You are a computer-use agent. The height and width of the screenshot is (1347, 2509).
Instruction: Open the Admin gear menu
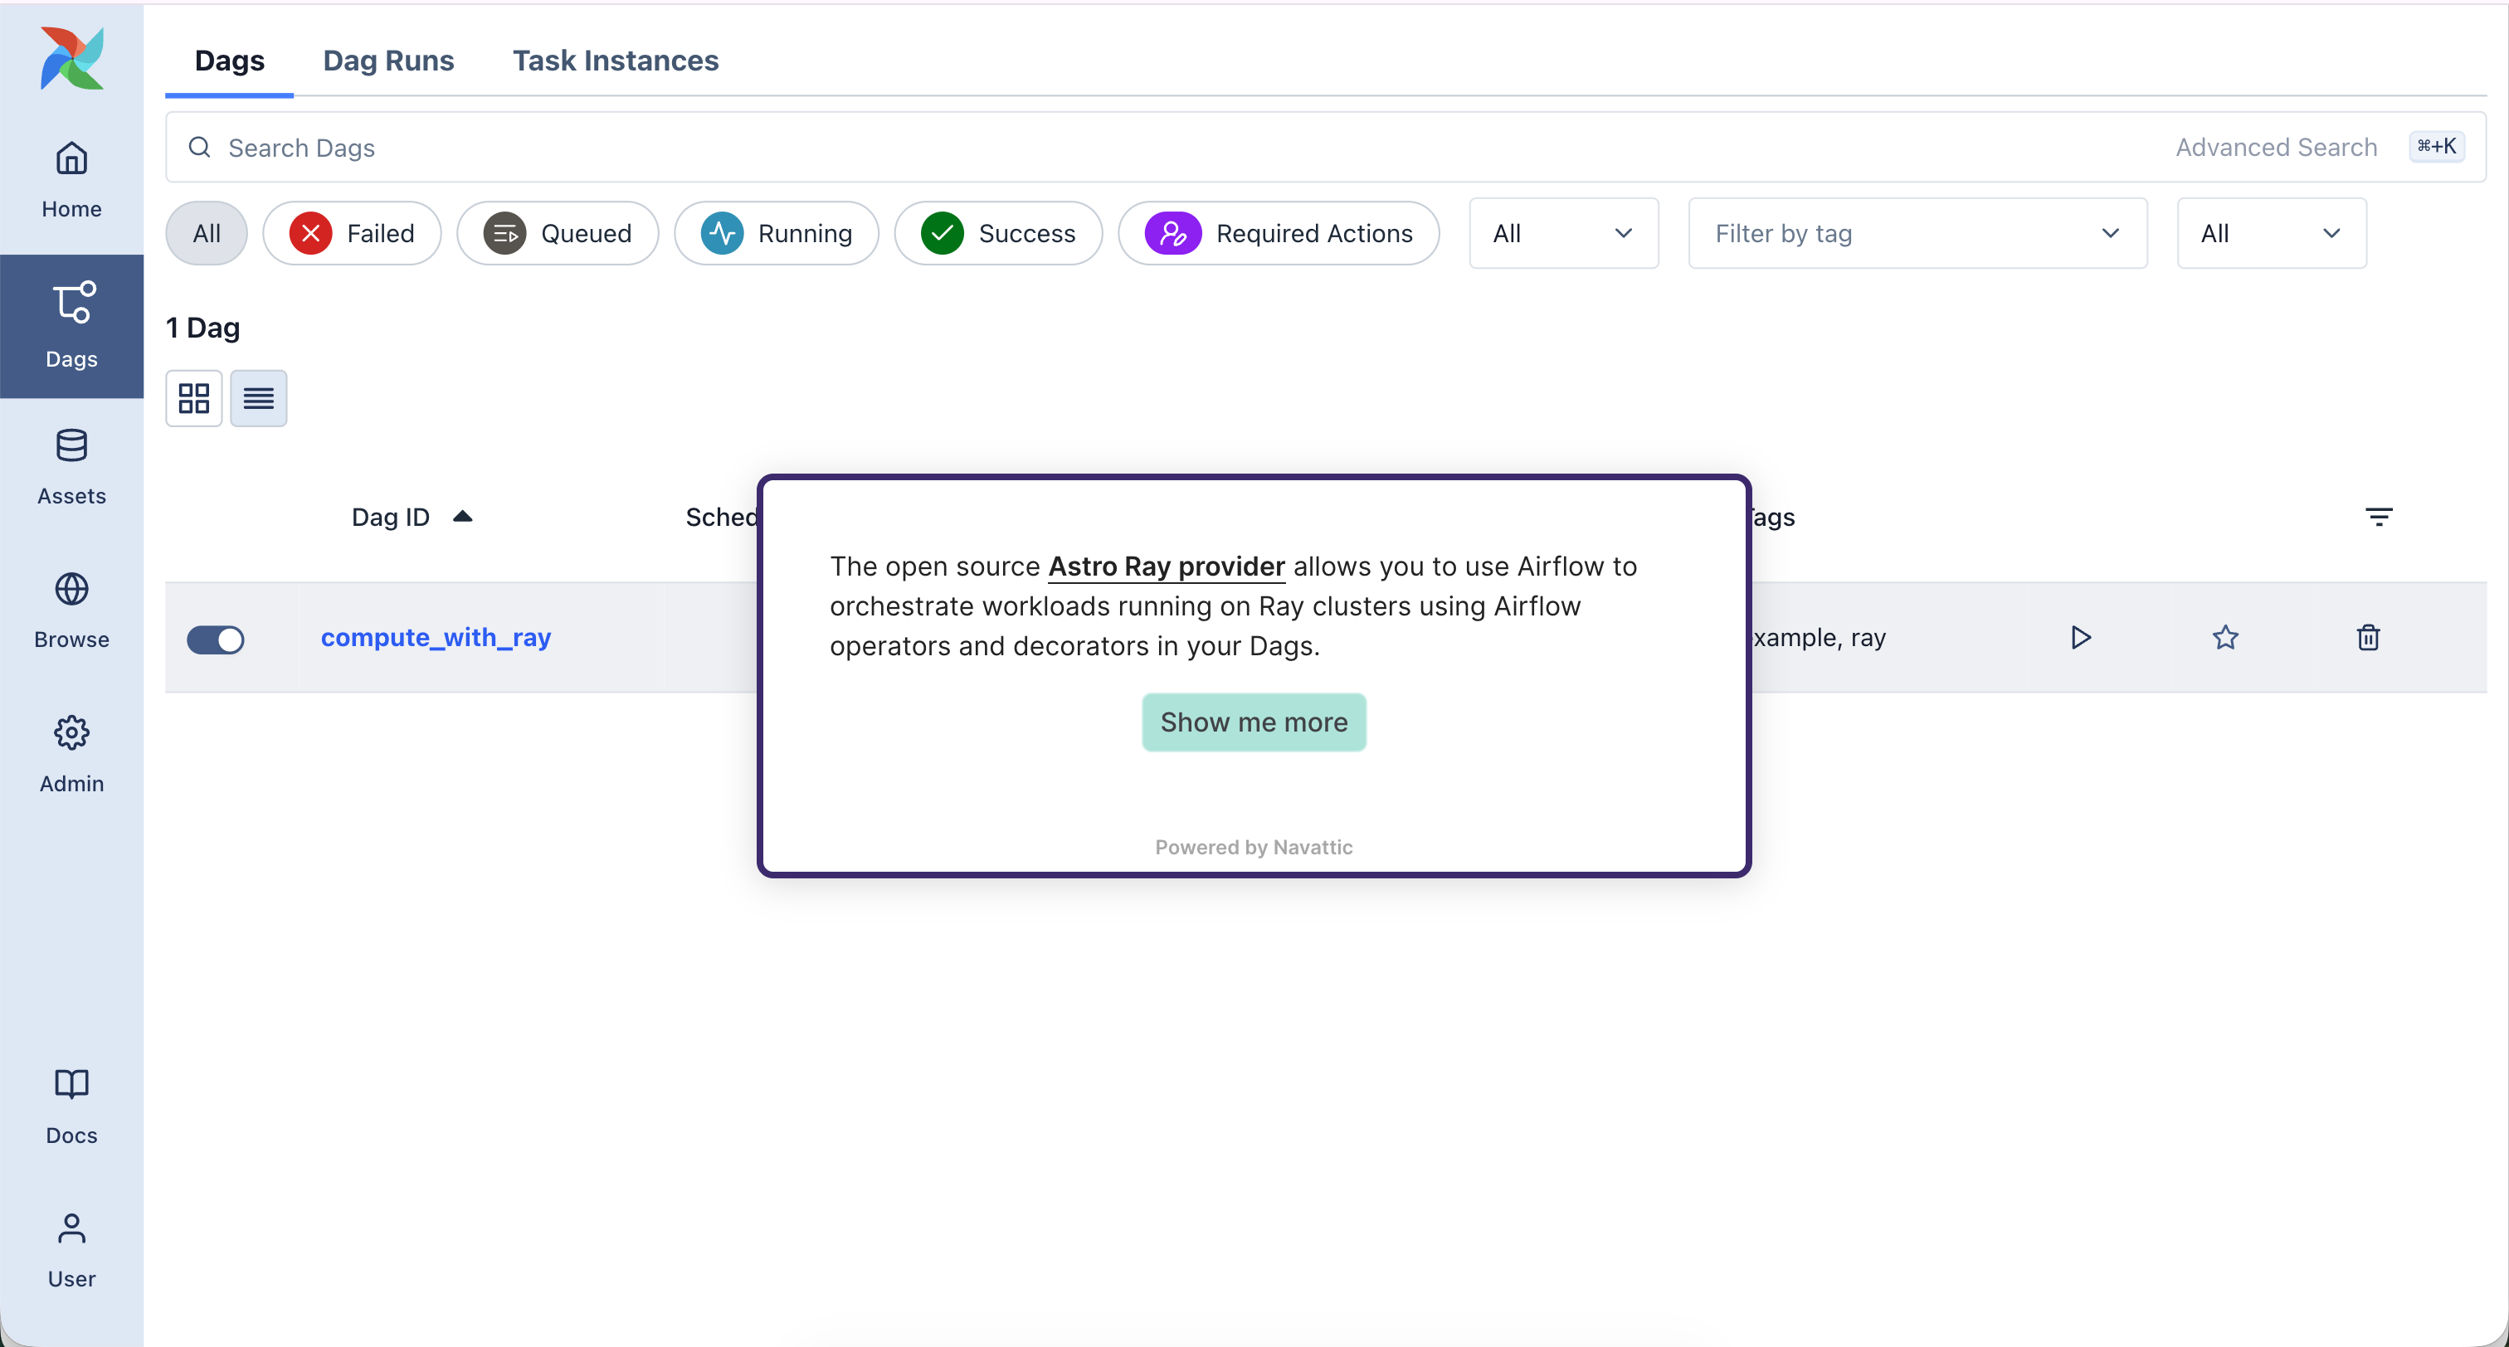coord(71,754)
